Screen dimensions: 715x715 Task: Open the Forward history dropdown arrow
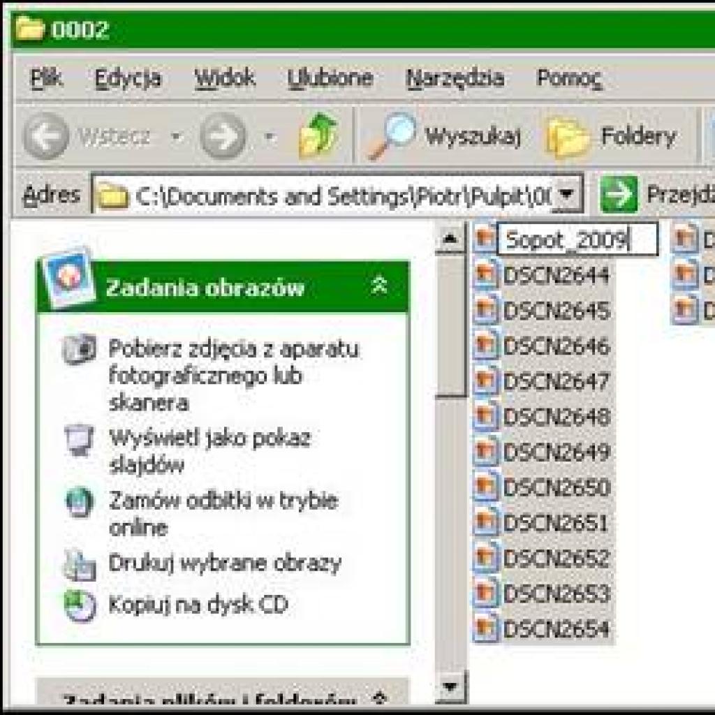pyautogui.click(x=270, y=136)
